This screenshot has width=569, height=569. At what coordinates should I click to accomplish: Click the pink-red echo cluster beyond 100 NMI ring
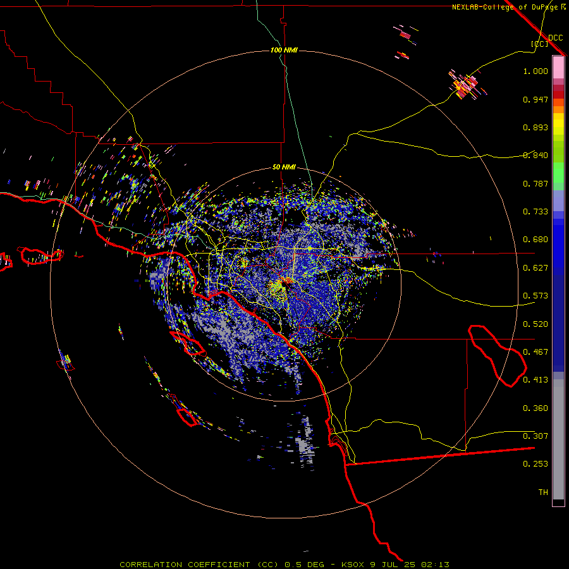465,85
